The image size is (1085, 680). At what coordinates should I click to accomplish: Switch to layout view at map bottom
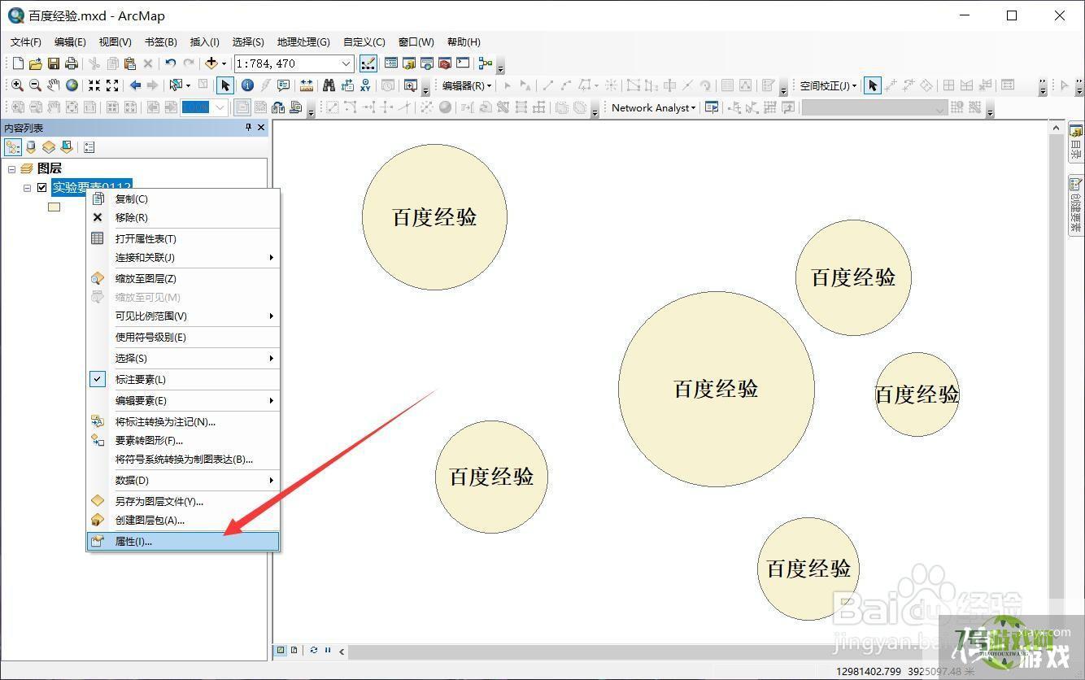pos(294,650)
